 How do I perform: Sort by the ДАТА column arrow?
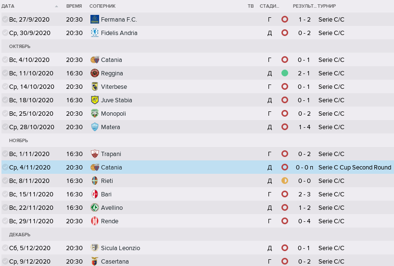pos(56,6)
